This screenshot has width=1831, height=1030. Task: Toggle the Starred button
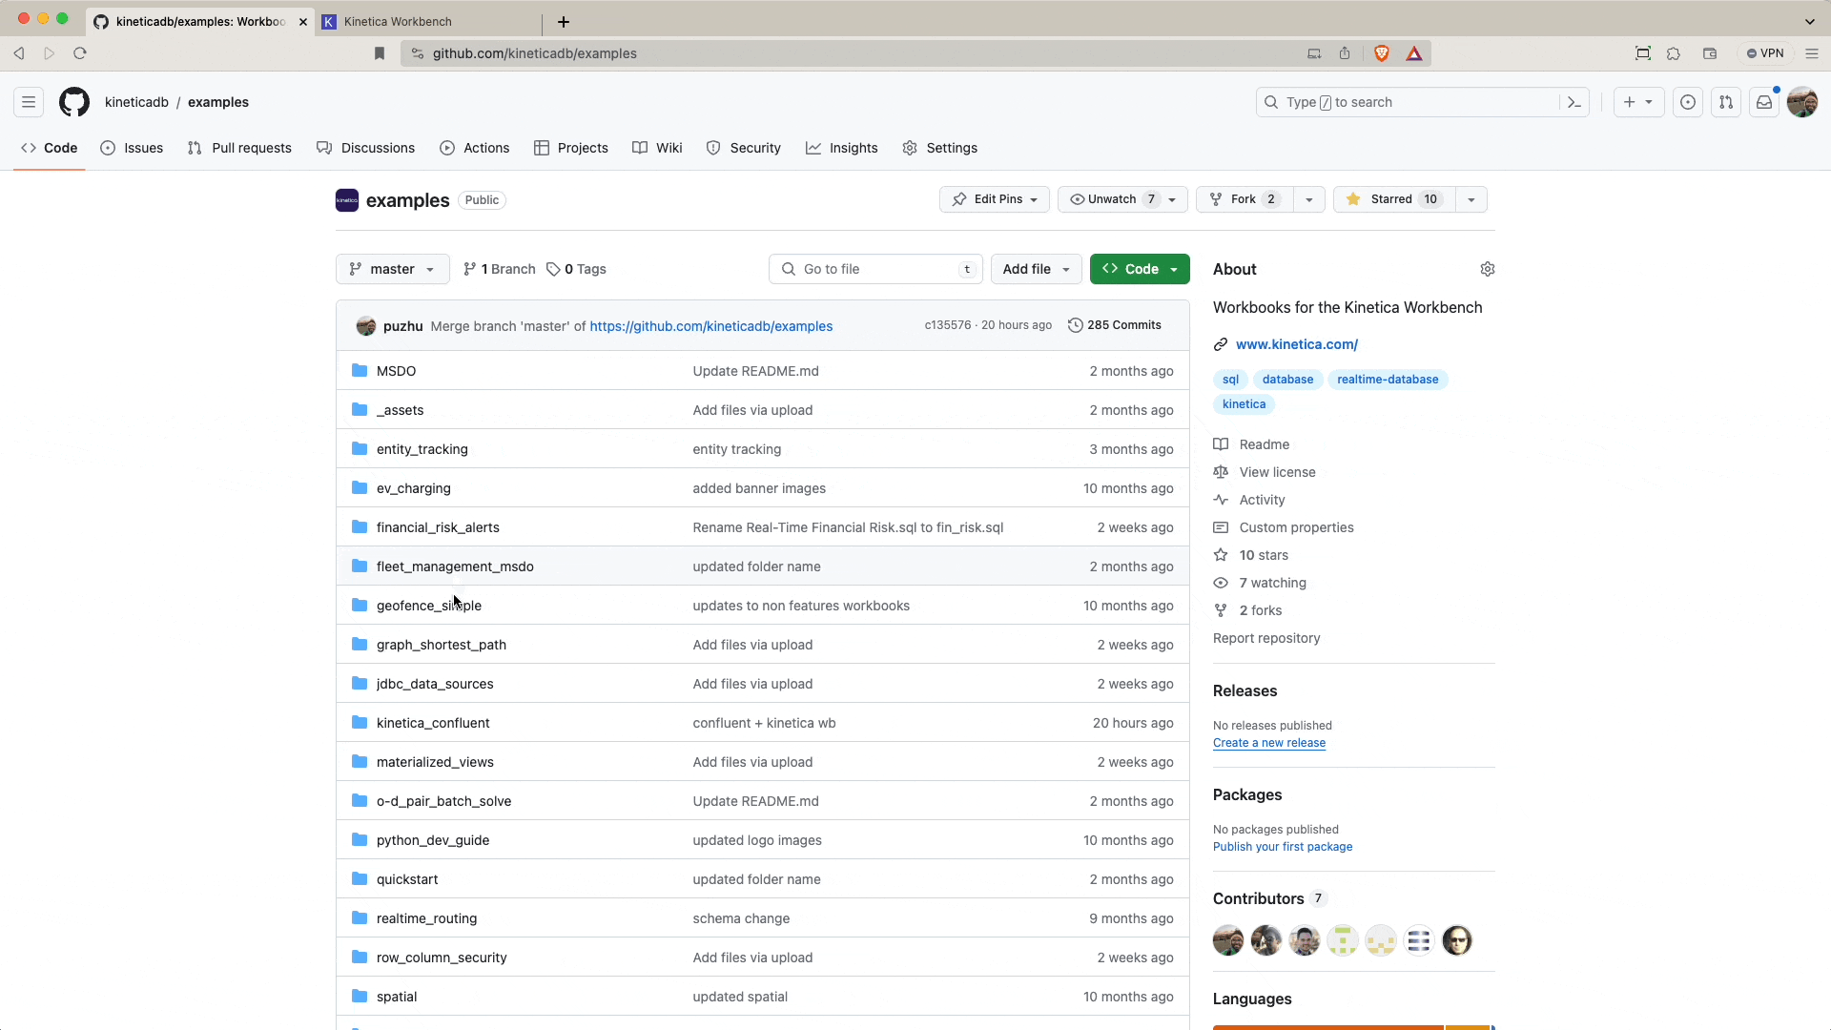[x=1393, y=199]
